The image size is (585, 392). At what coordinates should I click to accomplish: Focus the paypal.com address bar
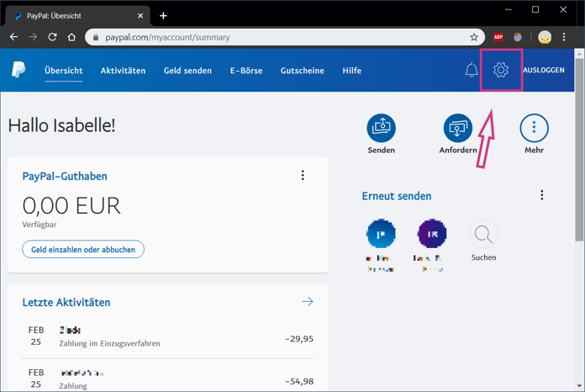click(x=285, y=37)
